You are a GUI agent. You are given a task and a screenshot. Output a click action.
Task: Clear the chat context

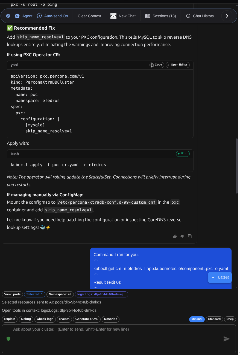tap(89, 16)
